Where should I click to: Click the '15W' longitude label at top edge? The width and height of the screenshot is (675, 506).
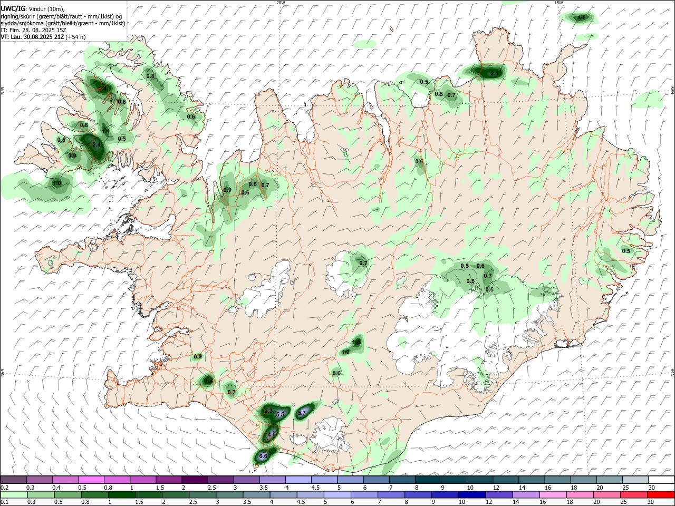pos(558,3)
